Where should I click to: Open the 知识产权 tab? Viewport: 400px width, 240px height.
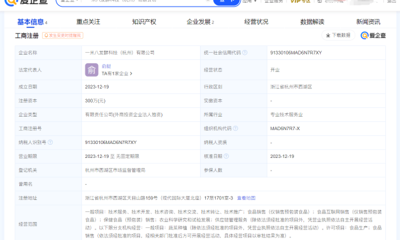pyautogui.click(x=144, y=22)
